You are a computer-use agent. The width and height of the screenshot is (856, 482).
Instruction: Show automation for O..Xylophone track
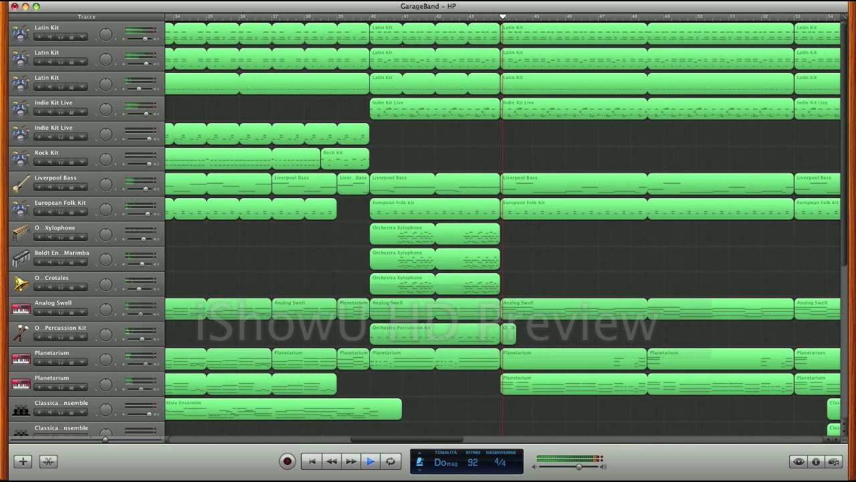click(x=82, y=237)
